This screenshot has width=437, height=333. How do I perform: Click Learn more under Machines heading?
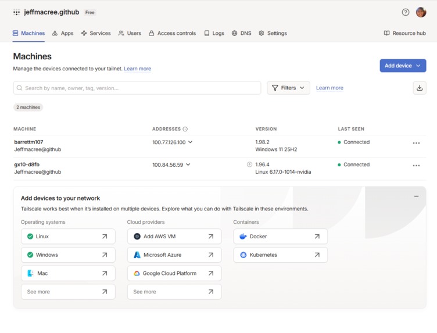[x=137, y=69]
